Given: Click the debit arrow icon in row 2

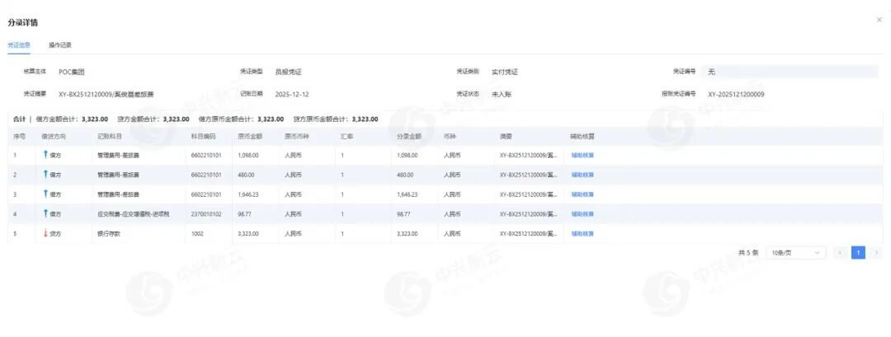Looking at the screenshot, I should pos(45,174).
